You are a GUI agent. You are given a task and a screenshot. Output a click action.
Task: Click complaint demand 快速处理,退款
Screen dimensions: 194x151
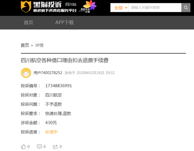pyautogui.click(x=58, y=113)
